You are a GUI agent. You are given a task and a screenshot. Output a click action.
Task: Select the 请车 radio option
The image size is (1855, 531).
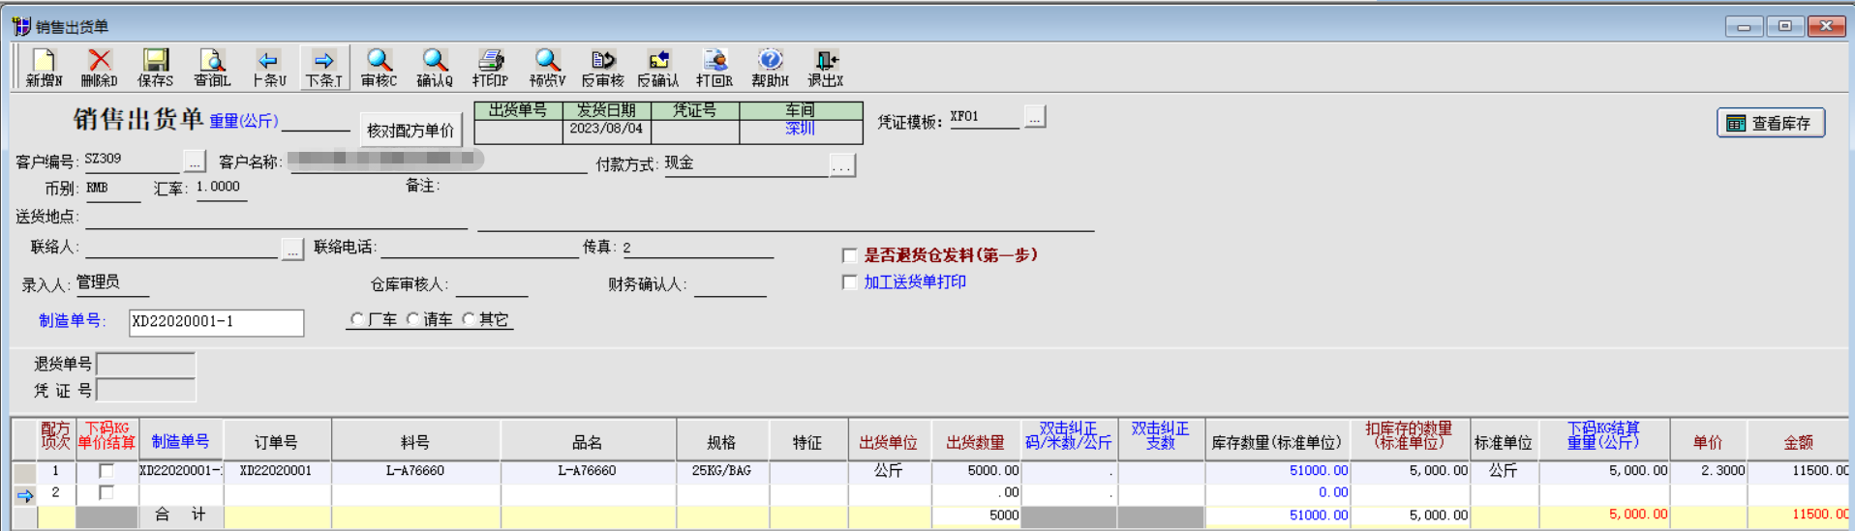coord(413,319)
